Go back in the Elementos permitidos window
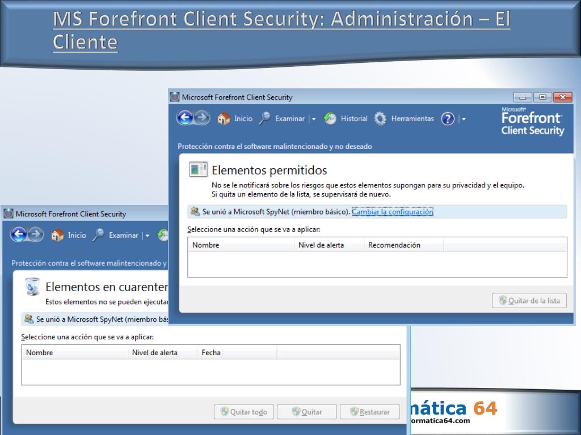 coord(185,118)
